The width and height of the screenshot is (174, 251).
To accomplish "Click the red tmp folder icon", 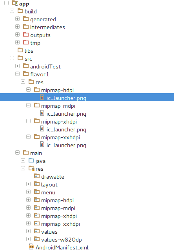I will [26, 42].
